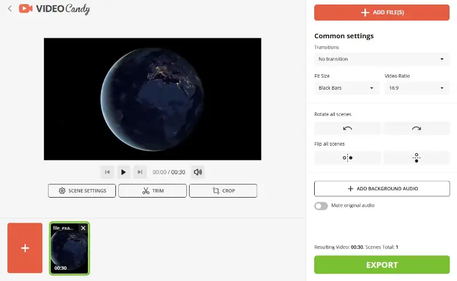This screenshot has height=281, width=457.
Task: Flip all scenes vertically
Action: click(416, 158)
